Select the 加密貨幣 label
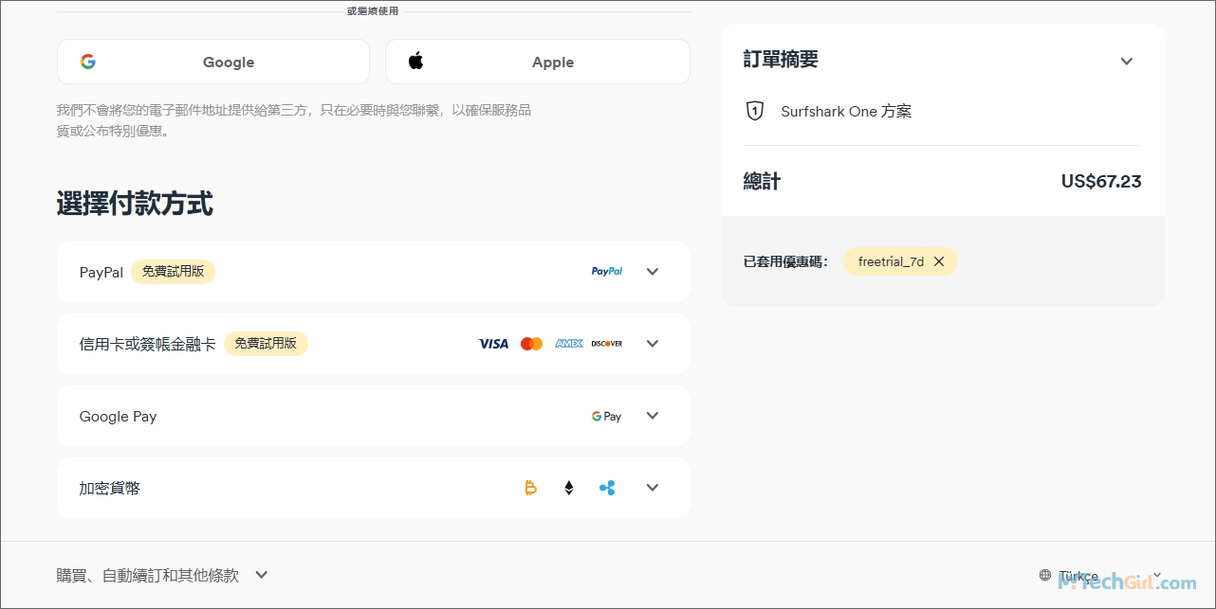 click(110, 488)
